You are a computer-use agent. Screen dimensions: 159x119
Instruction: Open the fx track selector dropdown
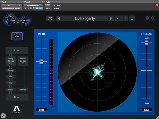(10, 5)
